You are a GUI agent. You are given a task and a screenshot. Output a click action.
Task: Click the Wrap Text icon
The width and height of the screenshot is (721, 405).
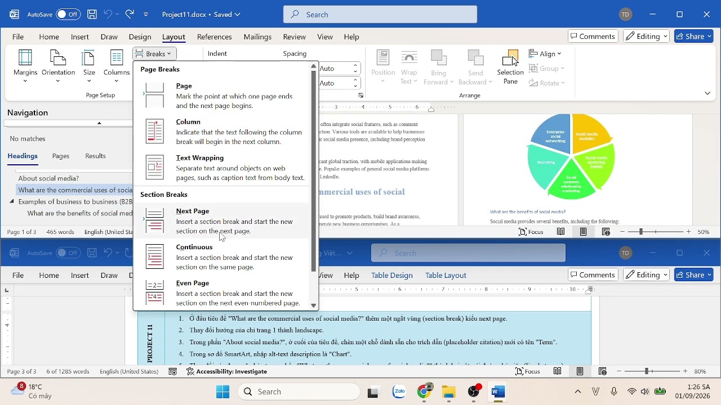pyautogui.click(x=409, y=67)
